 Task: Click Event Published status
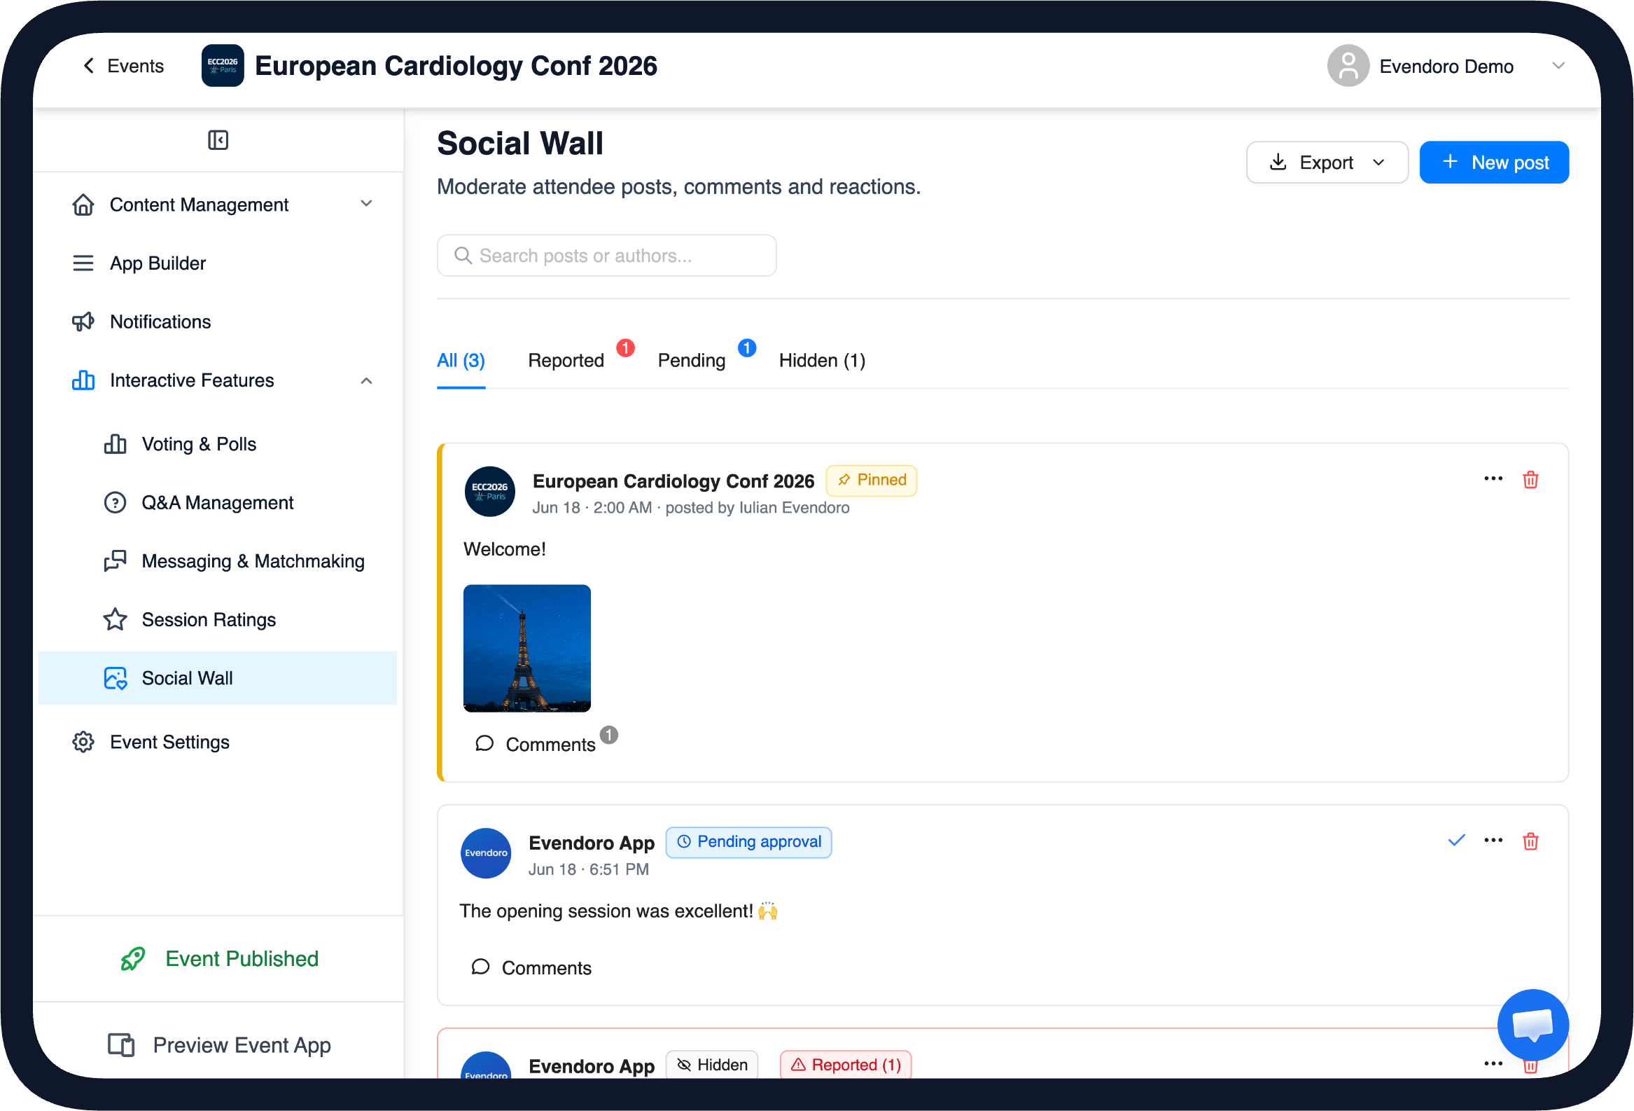coord(218,958)
